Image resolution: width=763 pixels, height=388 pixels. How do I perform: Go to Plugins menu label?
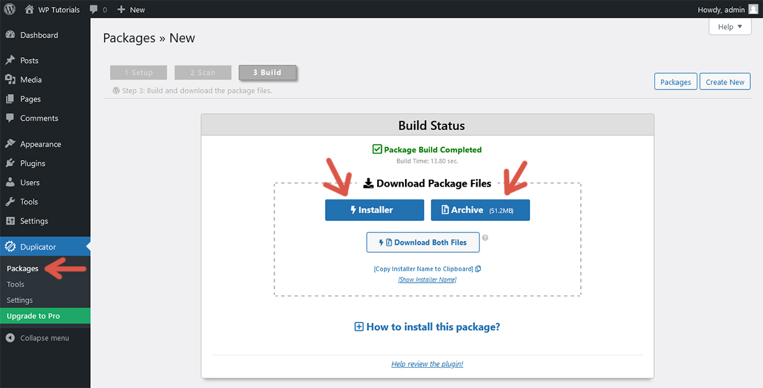coord(33,163)
